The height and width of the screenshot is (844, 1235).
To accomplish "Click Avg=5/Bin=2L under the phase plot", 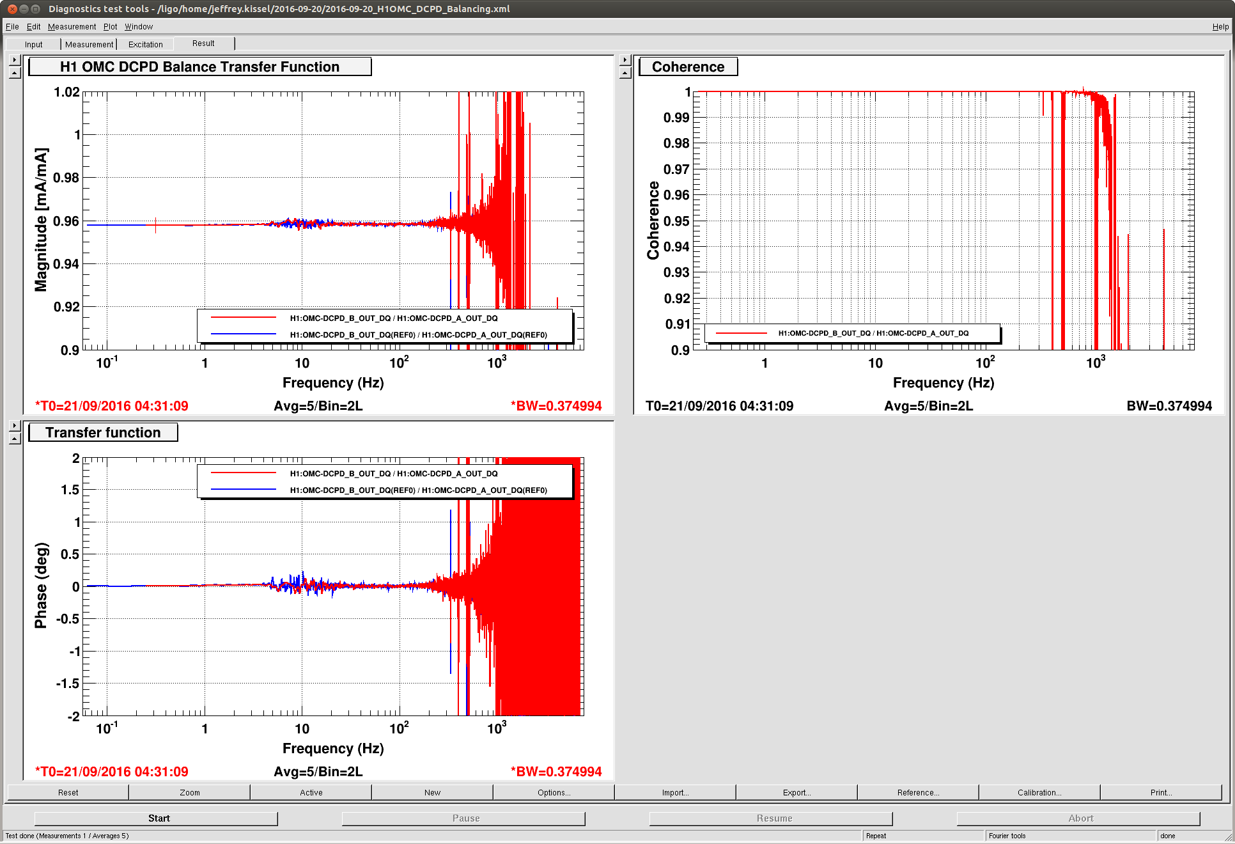I will (318, 772).
